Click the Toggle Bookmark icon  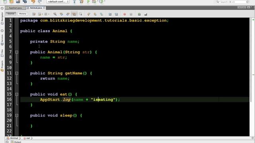point(102,14)
